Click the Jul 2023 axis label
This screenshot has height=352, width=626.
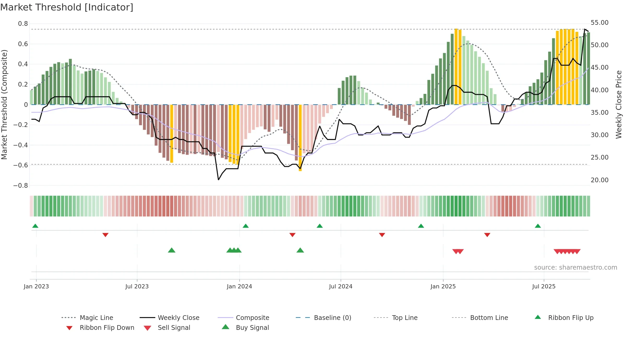[x=137, y=286]
